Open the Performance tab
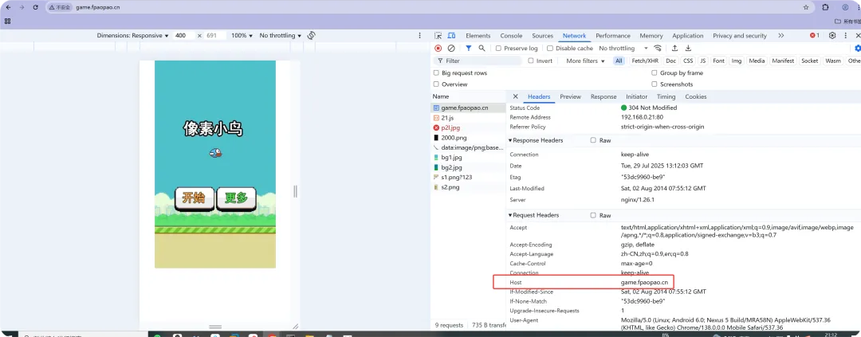861x337 pixels. pyautogui.click(x=613, y=36)
